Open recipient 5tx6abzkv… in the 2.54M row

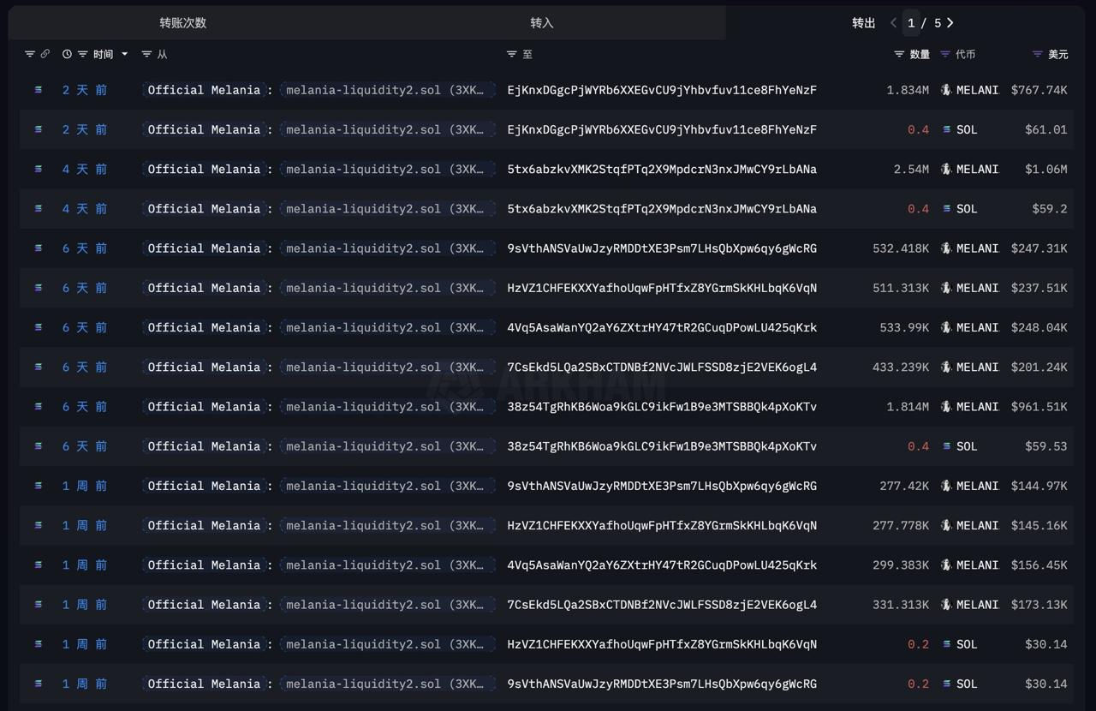coord(662,169)
